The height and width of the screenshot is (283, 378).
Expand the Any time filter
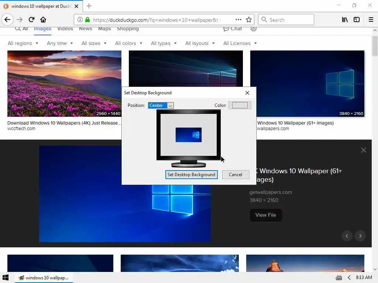[x=60, y=43]
